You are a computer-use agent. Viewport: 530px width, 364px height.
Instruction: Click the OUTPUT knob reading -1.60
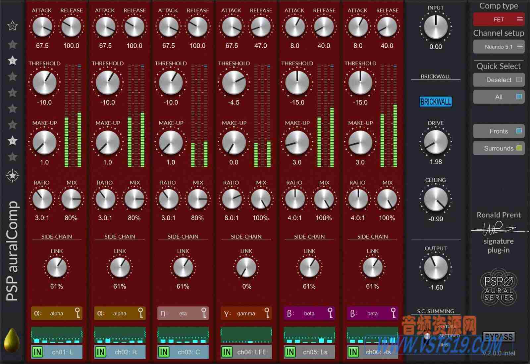click(x=436, y=267)
